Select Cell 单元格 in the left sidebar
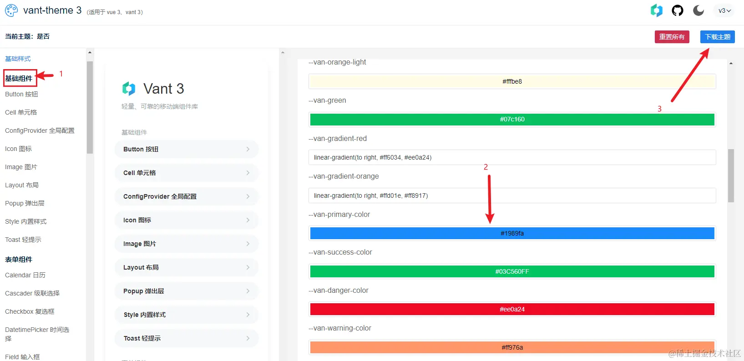 click(21, 112)
